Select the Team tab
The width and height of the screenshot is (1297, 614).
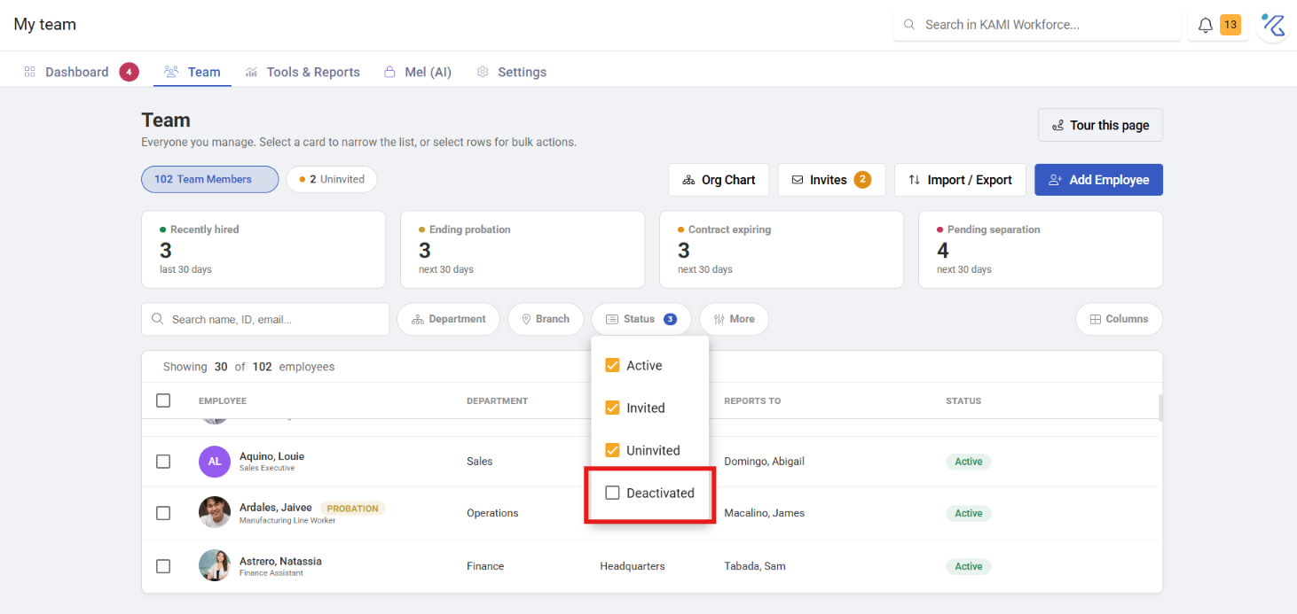point(193,72)
